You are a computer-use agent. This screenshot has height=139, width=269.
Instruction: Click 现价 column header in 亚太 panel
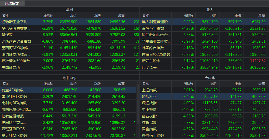pos(213,16)
